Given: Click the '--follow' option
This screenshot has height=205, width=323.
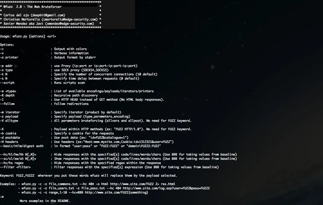Looking at the screenshot, I should [x=7, y=104].
